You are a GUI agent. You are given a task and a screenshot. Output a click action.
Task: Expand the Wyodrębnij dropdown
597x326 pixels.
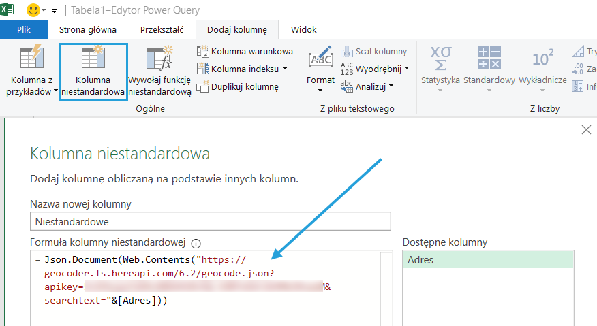(x=407, y=69)
